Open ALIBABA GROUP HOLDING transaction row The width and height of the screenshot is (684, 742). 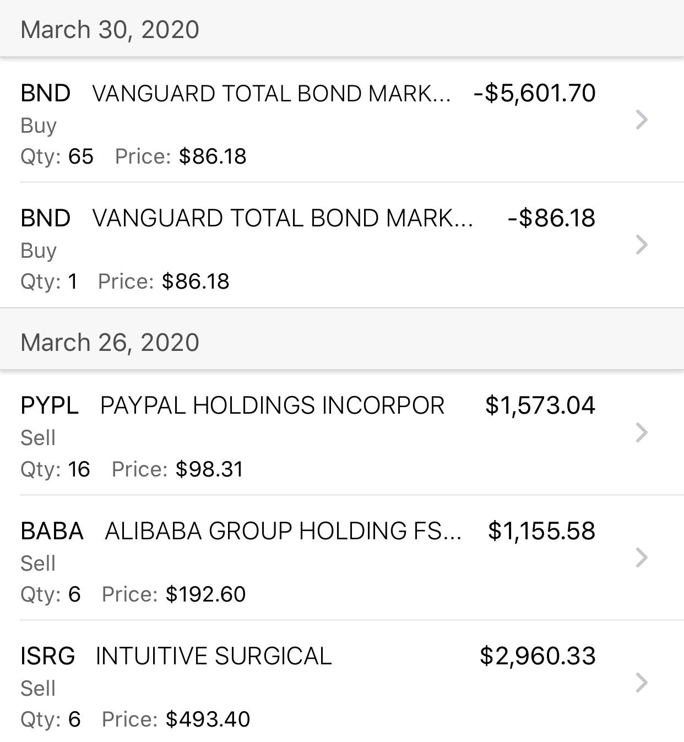(x=342, y=557)
